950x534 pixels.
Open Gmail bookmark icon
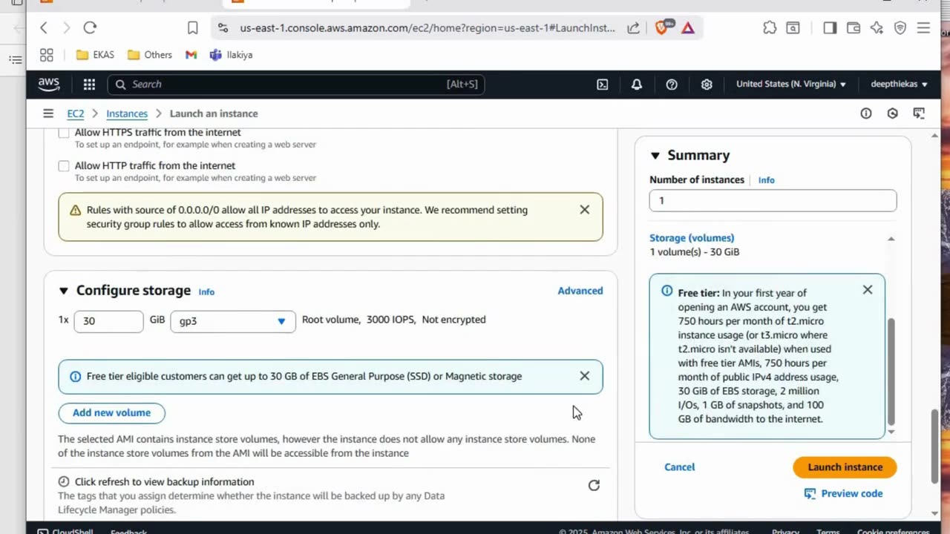[191, 55]
